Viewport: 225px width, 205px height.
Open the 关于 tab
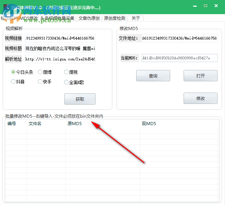[135, 18]
